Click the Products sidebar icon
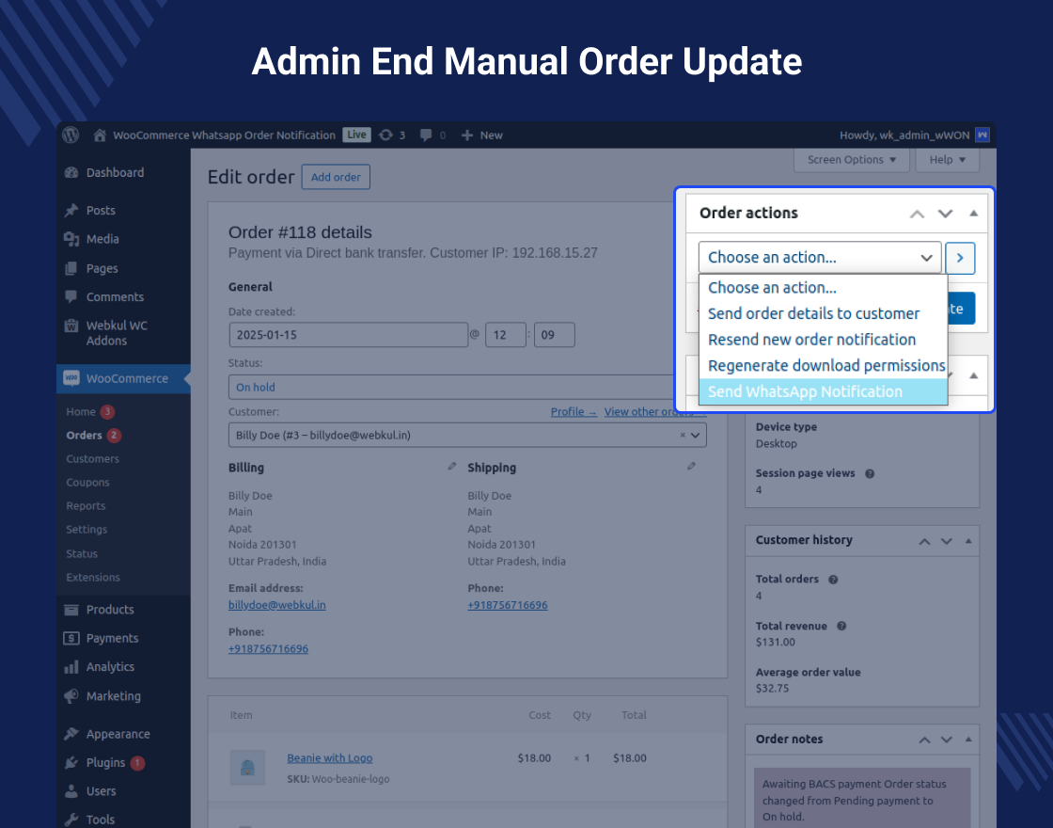Screen dimensions: 1053x828 [x=71, y=610]
